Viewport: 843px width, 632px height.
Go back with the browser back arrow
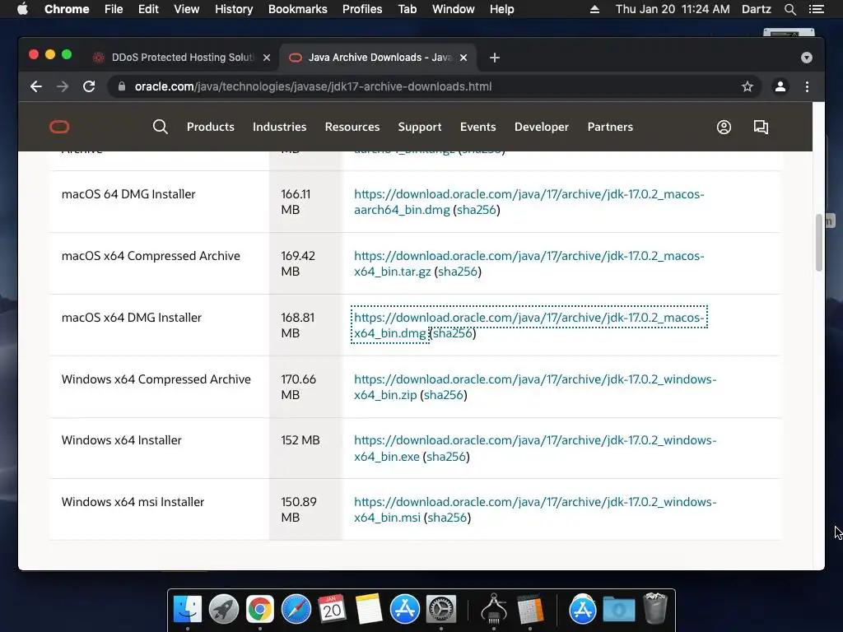click(36, 86)
